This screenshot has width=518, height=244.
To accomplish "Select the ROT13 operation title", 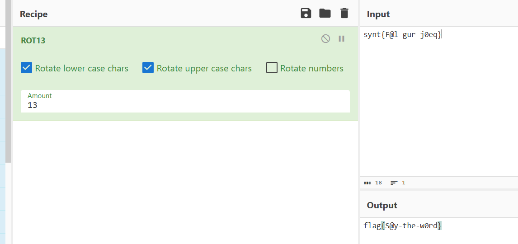I will [x=33, y=40].
